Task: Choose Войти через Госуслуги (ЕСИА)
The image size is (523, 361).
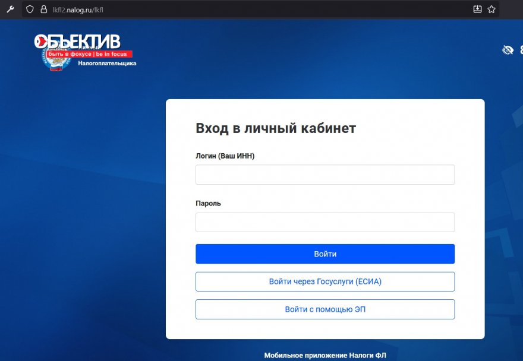Action: tap(324, 281)
